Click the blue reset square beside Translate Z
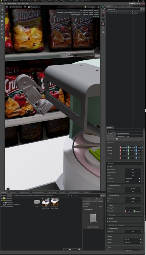 pyautogui.click(x=142, y=147)
